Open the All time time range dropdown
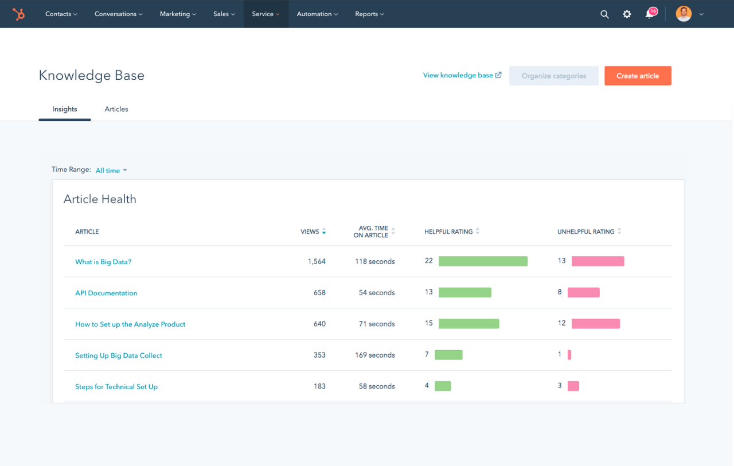The width and height of the screenshot is (734, 466). 111,170
